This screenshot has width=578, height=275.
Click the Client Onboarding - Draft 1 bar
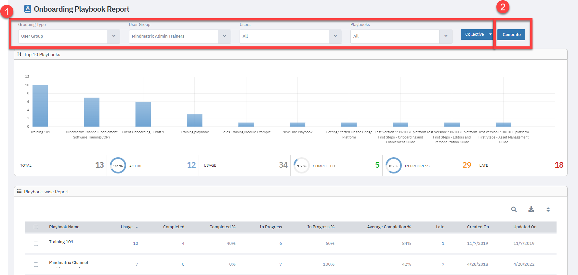pos(143,114)
